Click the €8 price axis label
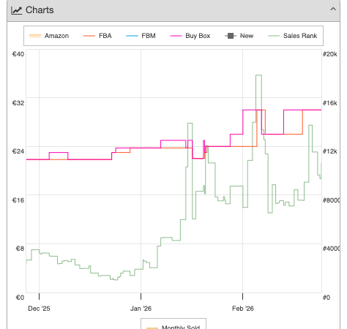Screen dimensions: 347x329 point(20,249)
